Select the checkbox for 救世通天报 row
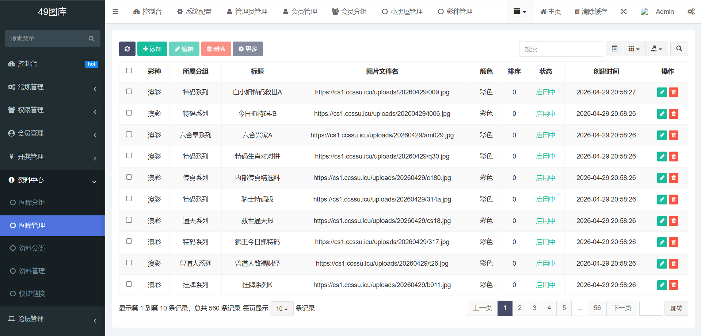The height and width of the screenshot is (336, 701). pyautogui.click(x=129, y=220)
